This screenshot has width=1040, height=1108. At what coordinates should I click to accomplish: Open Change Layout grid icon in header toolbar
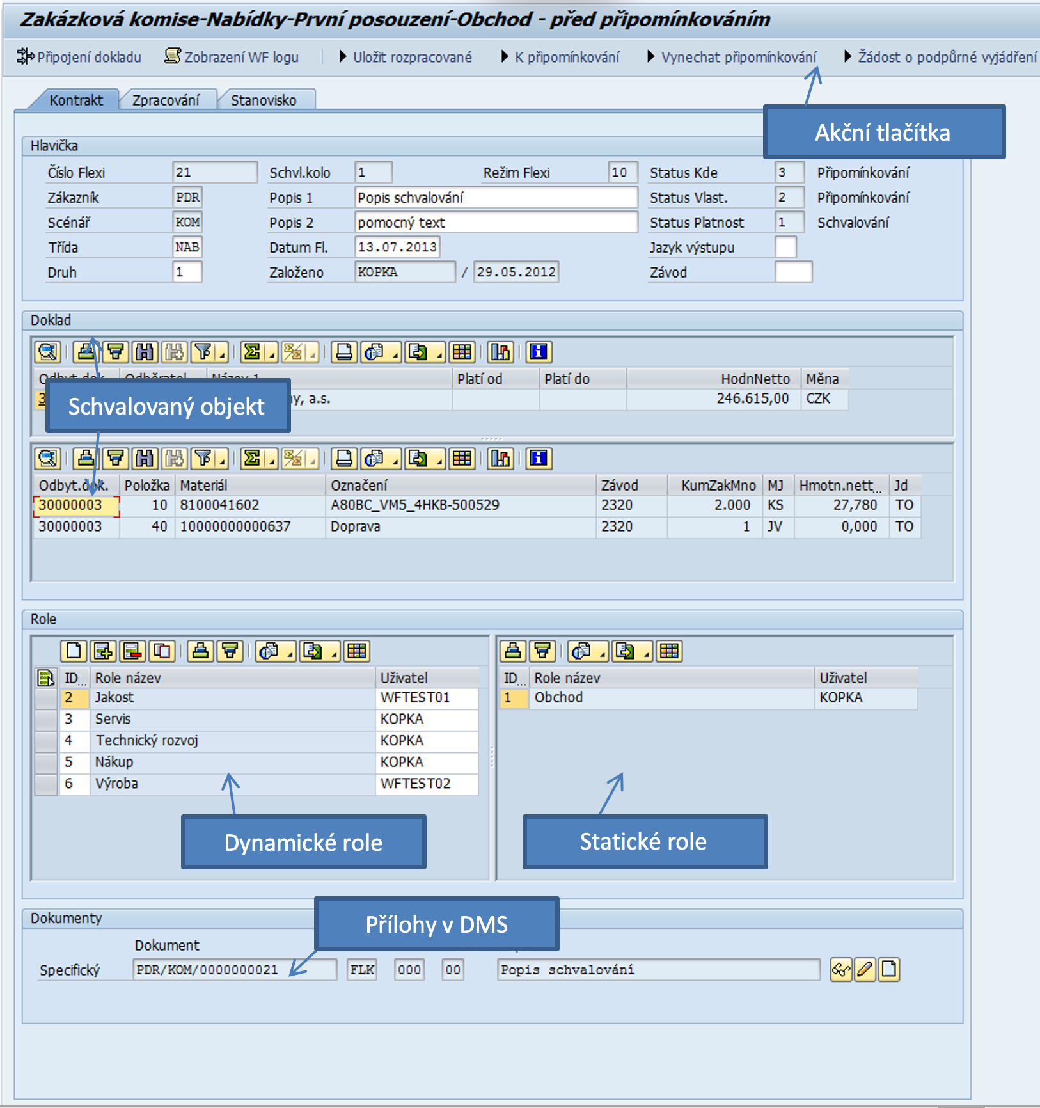[x=462, y=352]
